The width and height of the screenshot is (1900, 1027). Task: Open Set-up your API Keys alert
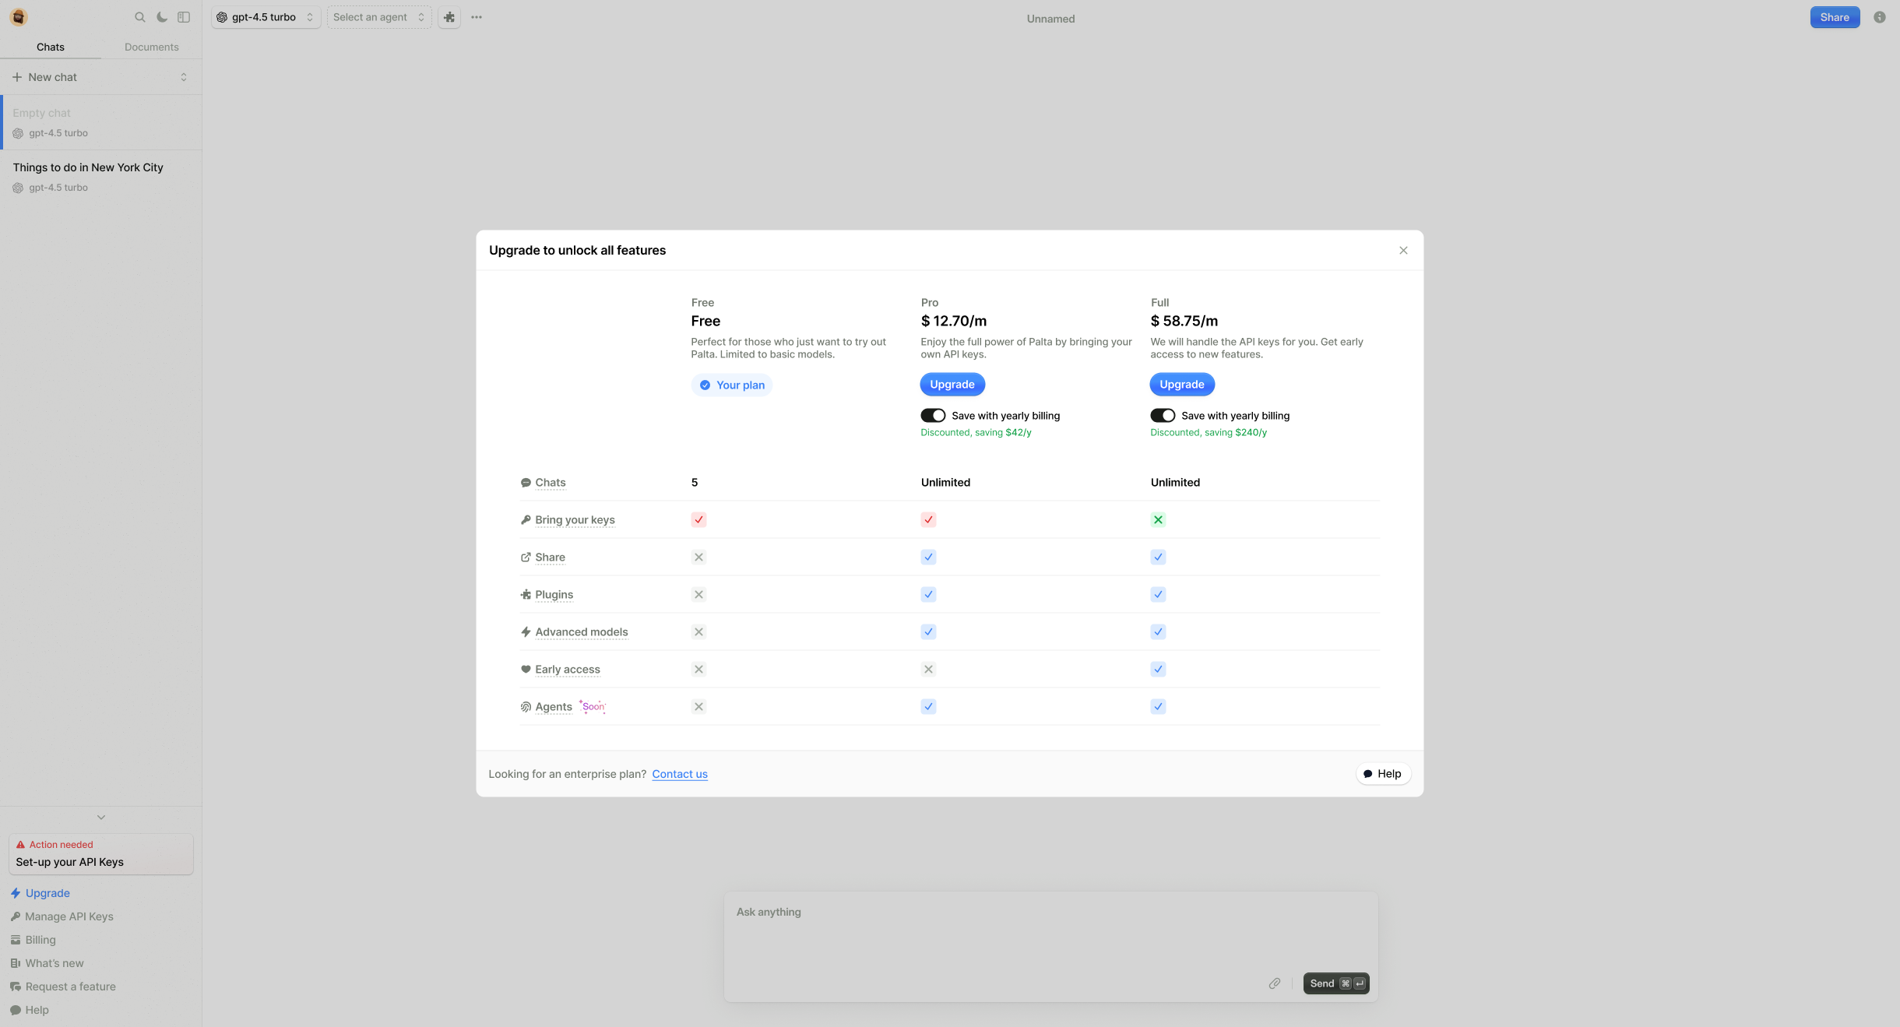click(101, 854)
